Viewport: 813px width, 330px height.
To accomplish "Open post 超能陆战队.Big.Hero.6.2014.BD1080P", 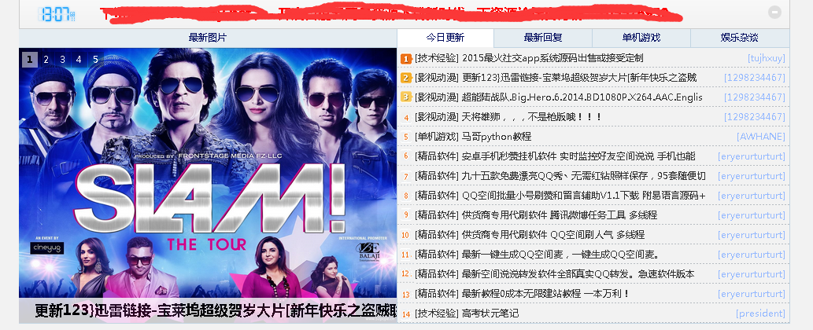I will click(582, 97).
